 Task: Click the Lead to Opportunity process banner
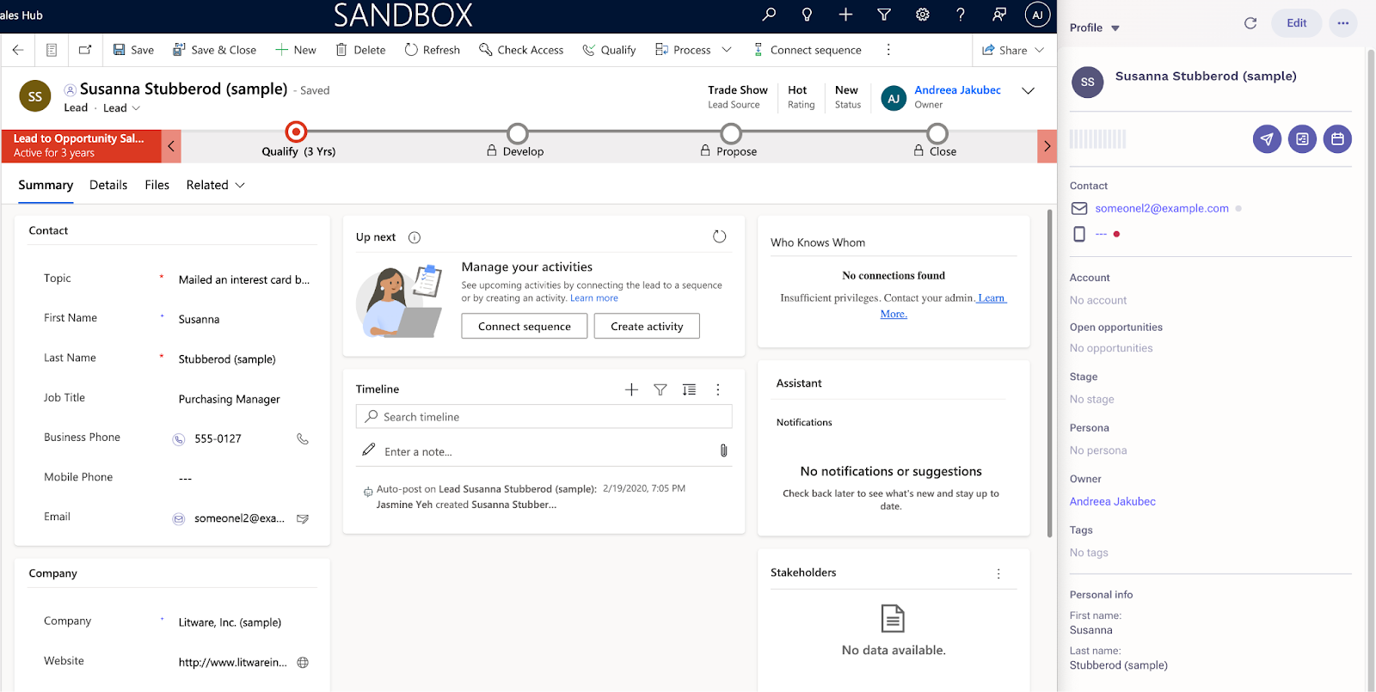pos(82,146)
